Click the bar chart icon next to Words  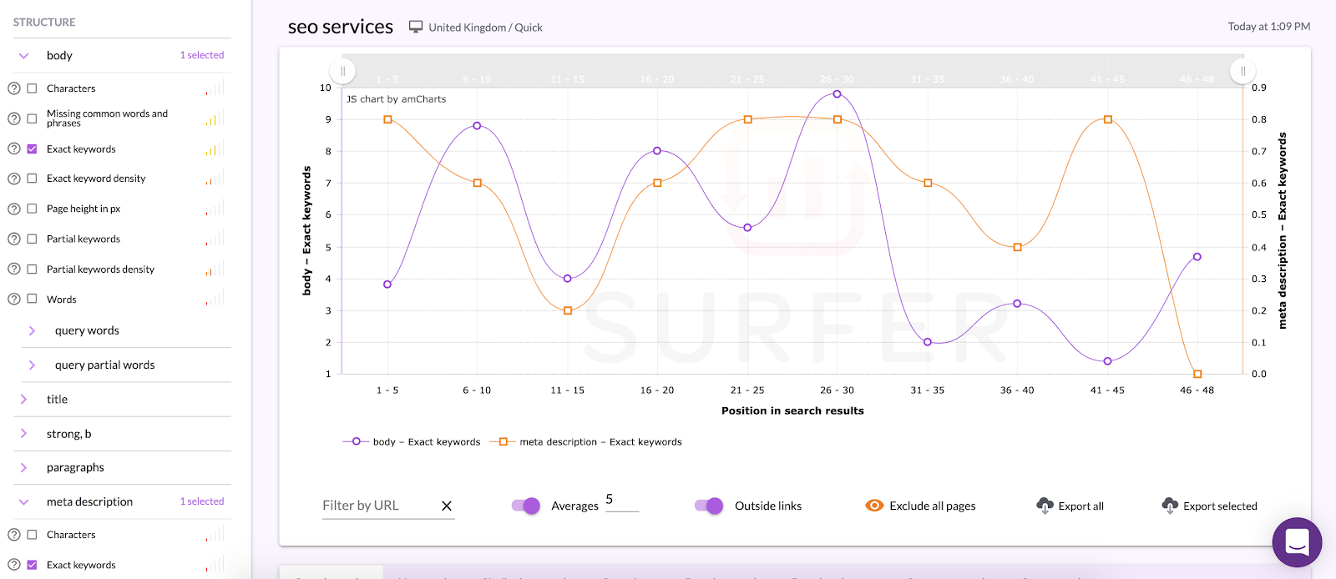click(x=215, y=298)
